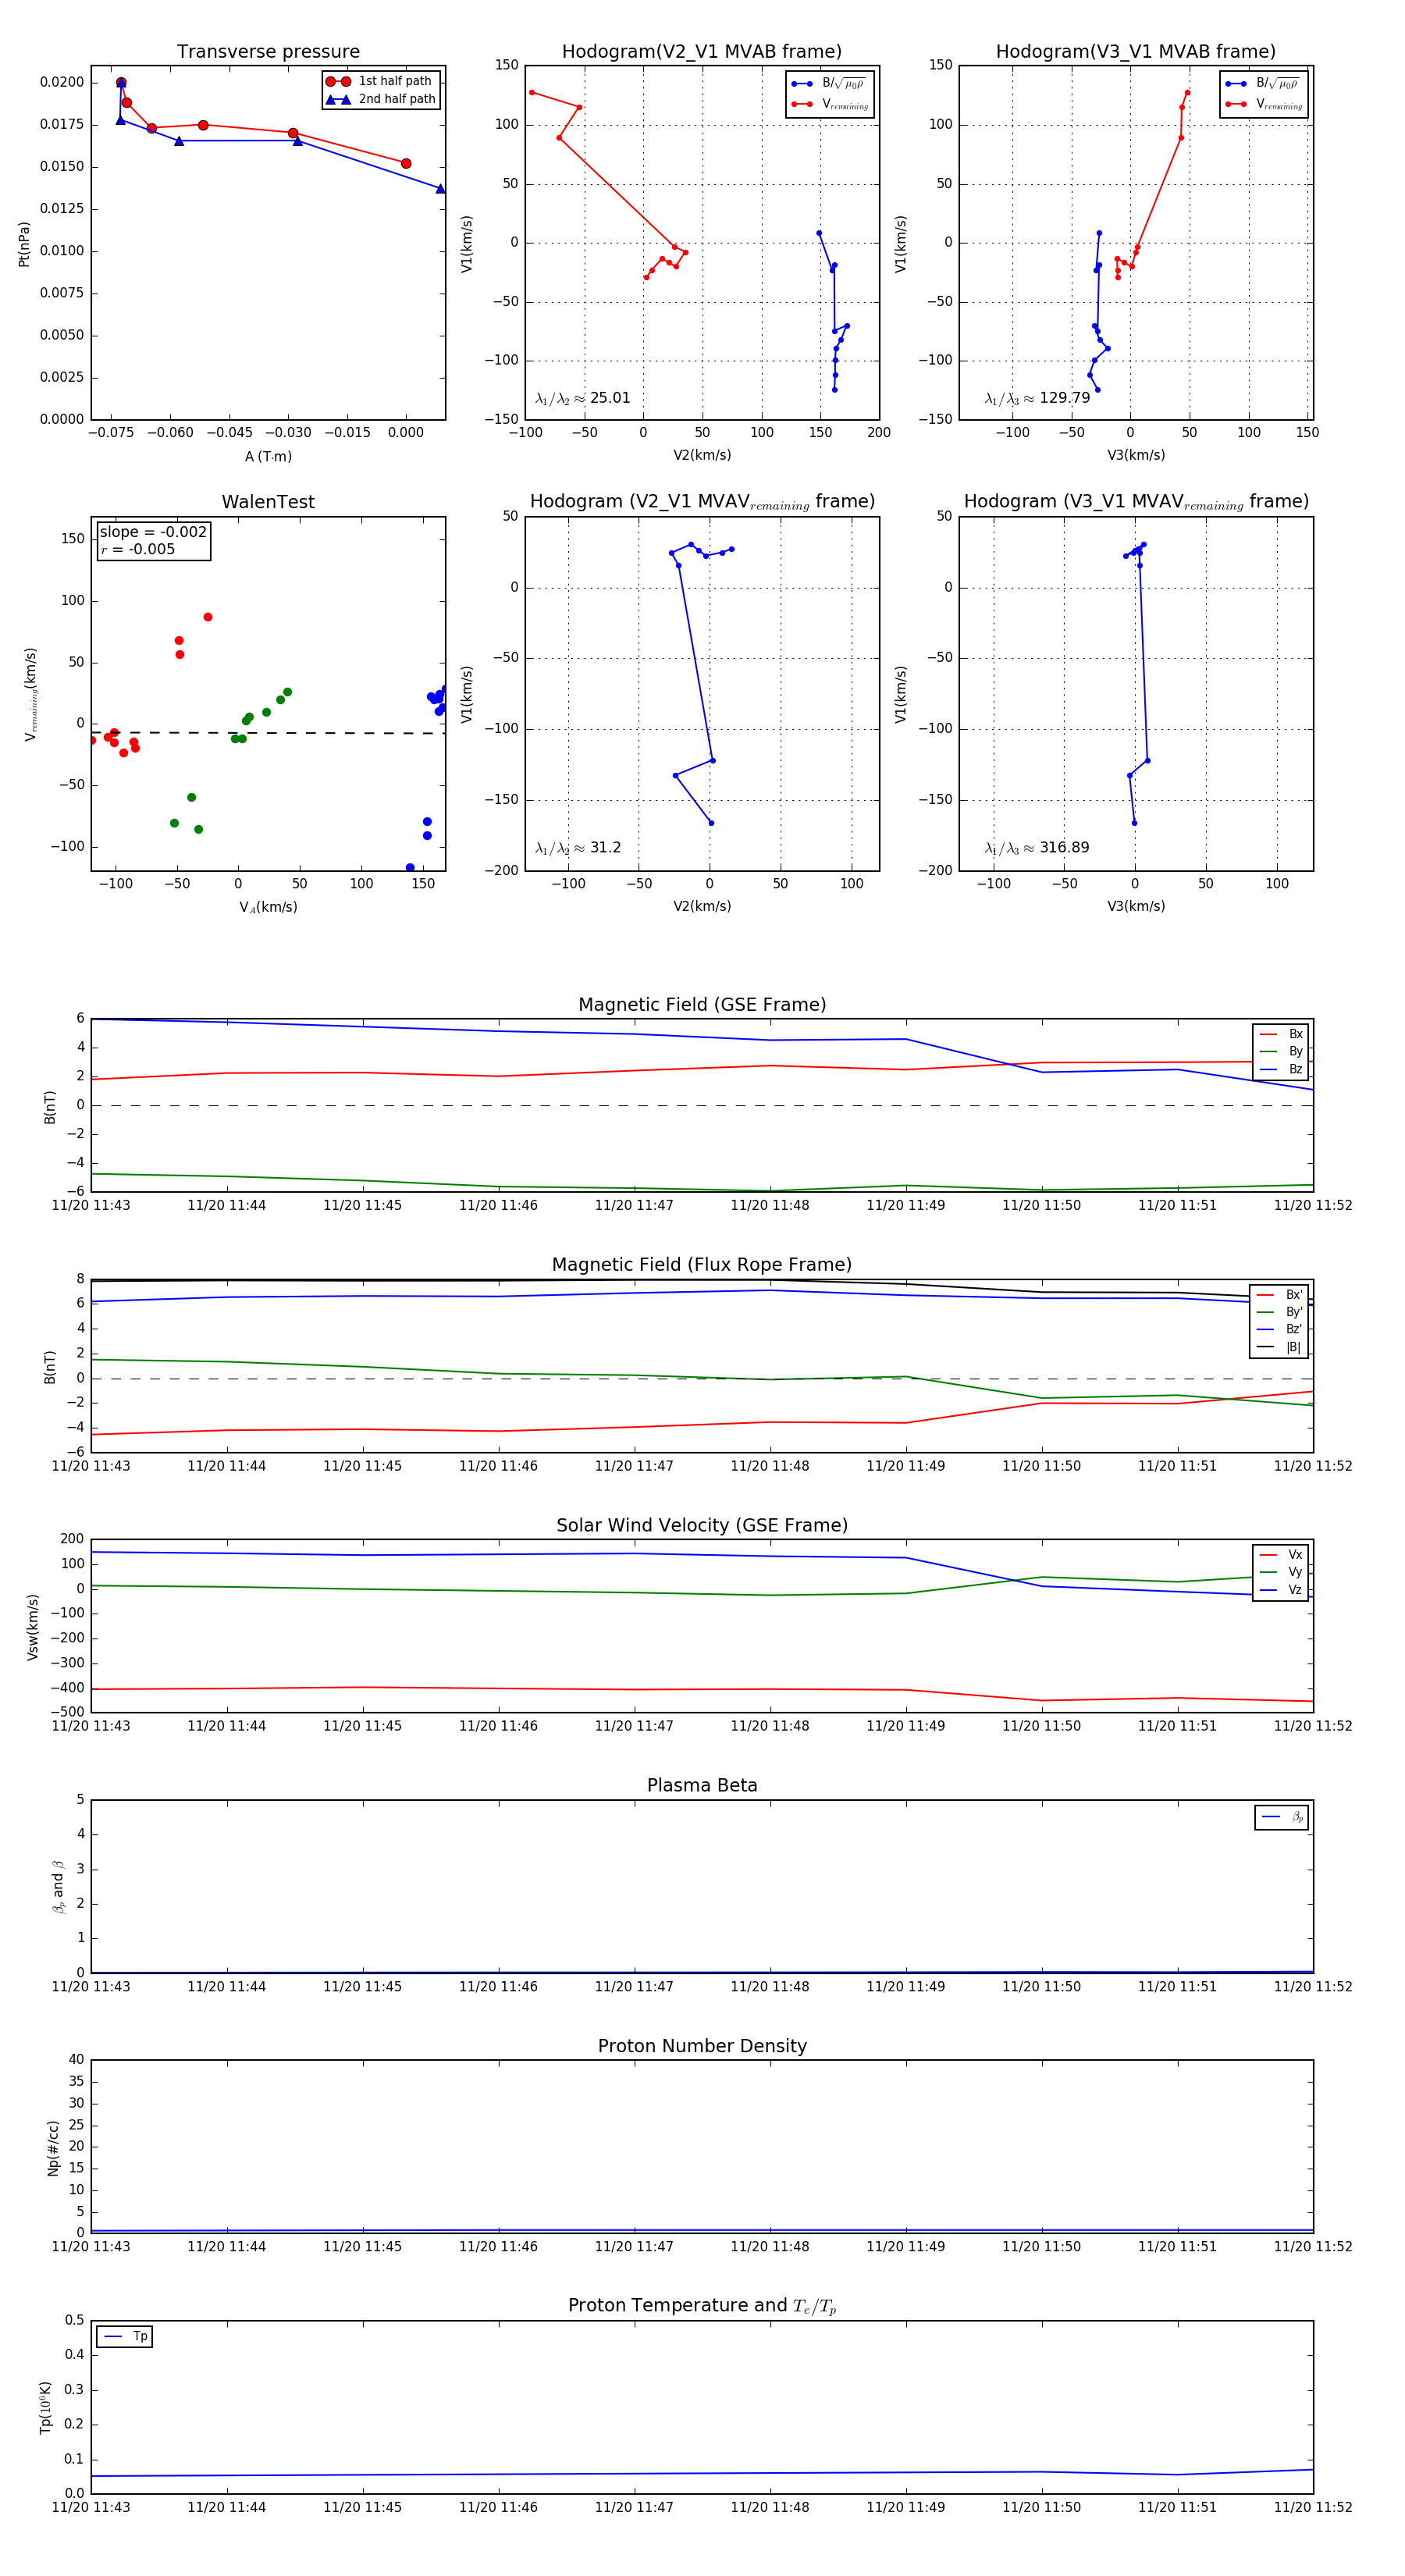Click the "Tp(10^6K)" y-axis label

(45, 2408)
